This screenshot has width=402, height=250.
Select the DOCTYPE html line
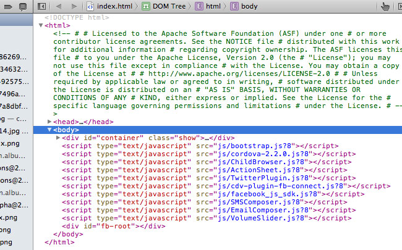(x=77, y=17)
